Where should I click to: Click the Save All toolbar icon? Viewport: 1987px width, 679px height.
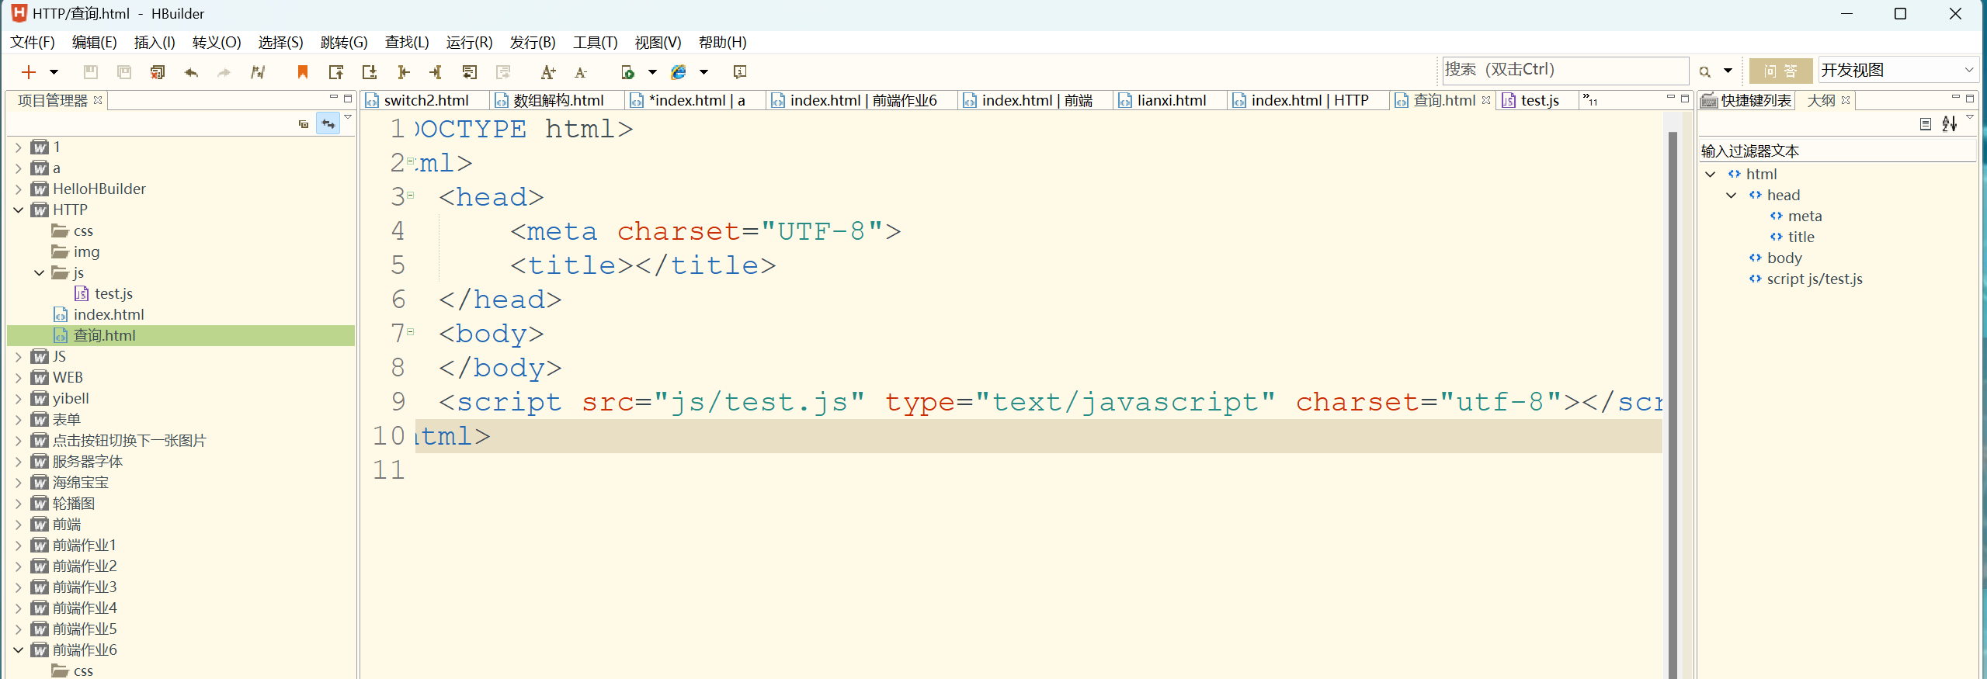pos(124,72)
